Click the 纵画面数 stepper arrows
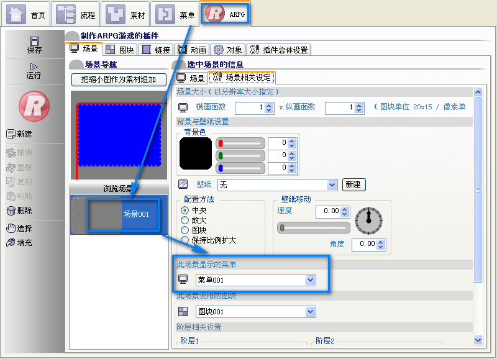497x359 pixels. point(359,108)
